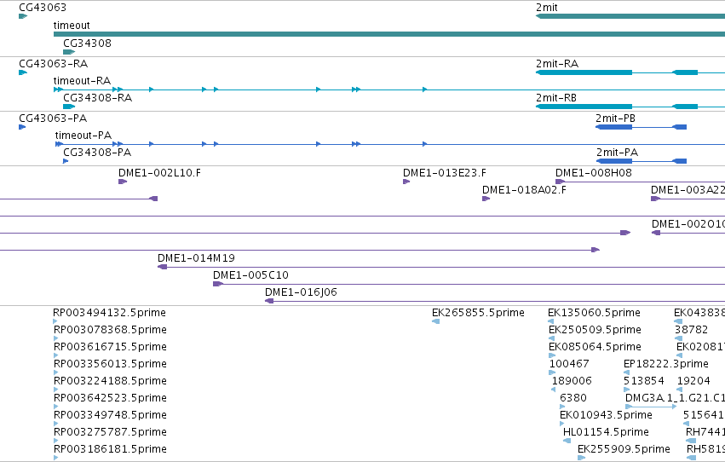Click the EK250509.5prime EST label
The height and width of the screenshot is (462, 725).
(x=595, y=330)
